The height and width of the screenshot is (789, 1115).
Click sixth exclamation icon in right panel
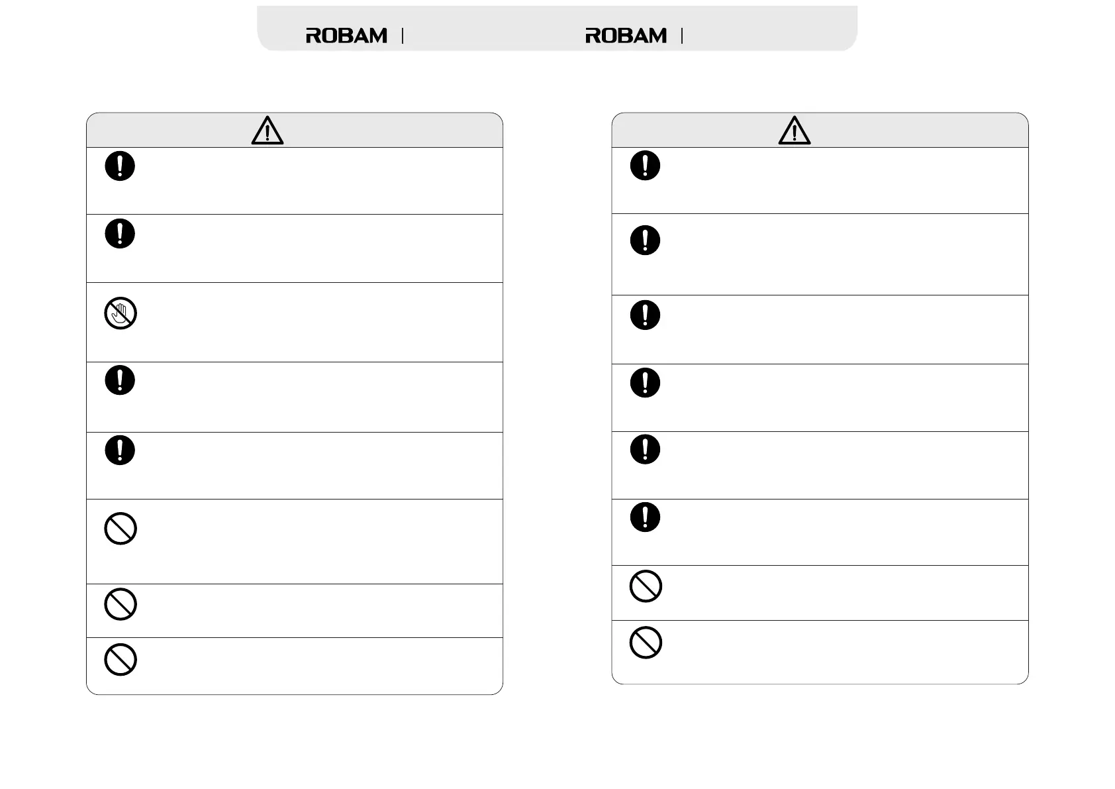645,517
